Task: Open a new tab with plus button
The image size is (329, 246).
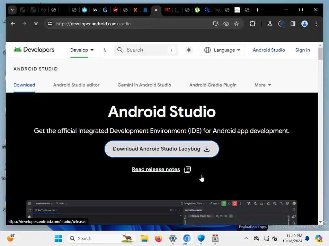Action: (x=257, y=10)
